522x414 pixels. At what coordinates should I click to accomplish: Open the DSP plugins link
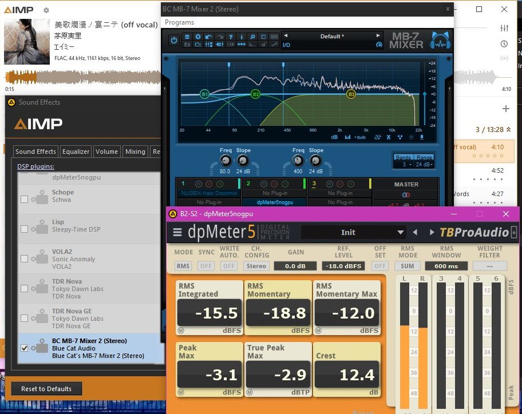[x=35, y=166]
